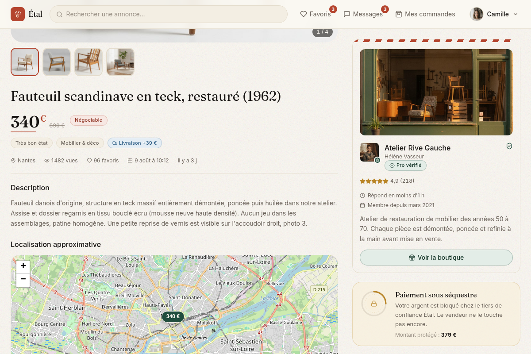Click the location pin icon beside Nantes

coord(13,161)
